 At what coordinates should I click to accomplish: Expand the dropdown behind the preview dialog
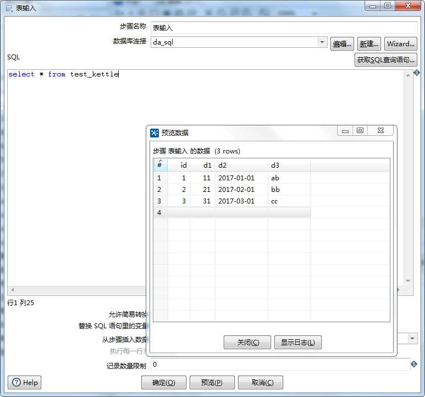point(412,338)
